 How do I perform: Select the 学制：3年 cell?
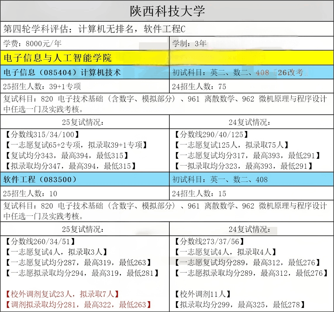190,44
